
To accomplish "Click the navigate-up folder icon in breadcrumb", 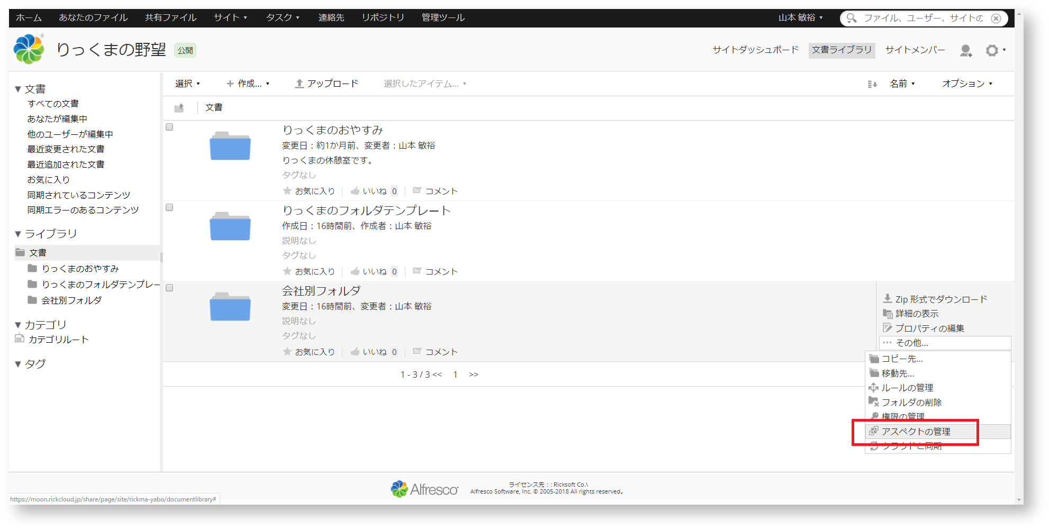I will click(179, 108).
